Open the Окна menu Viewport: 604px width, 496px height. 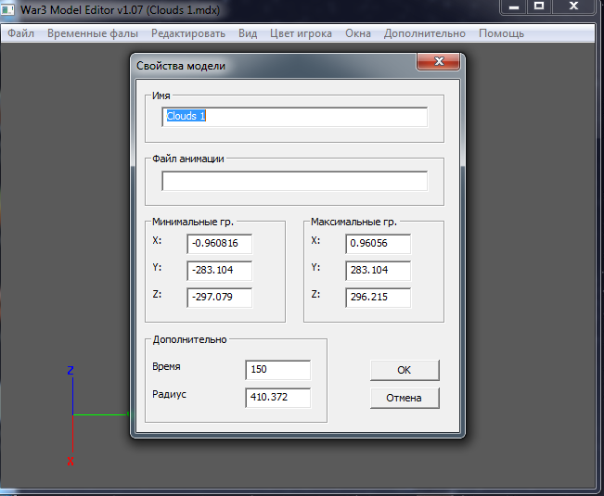click(x=358, y=33)
